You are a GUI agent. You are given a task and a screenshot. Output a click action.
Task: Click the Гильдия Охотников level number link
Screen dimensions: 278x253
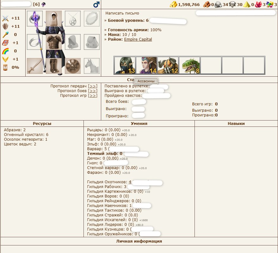130,182
